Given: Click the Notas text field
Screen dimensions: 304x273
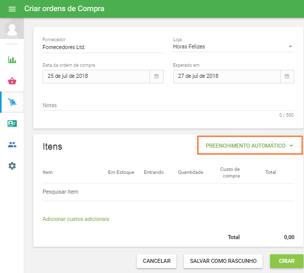Looking at the screenshot, I should click(168, 106).
